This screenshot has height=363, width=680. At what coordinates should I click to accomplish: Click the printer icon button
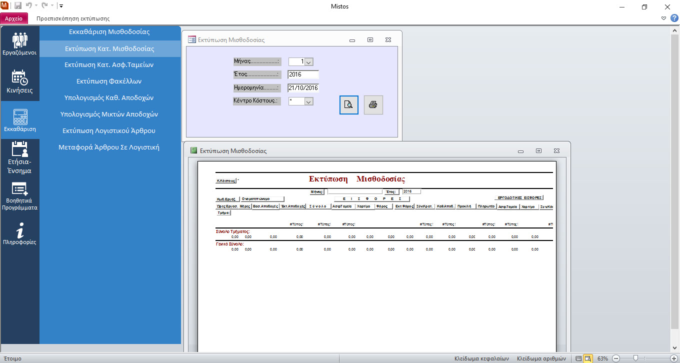pyautogui.click(x=373, y=105)
